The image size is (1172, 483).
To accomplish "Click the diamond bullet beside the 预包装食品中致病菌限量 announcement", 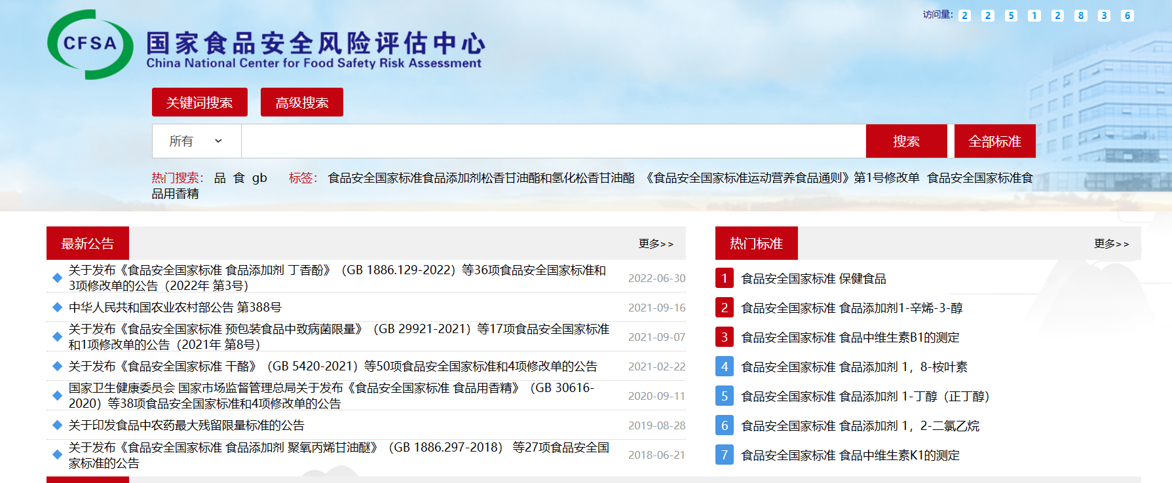I will [58, 337].
